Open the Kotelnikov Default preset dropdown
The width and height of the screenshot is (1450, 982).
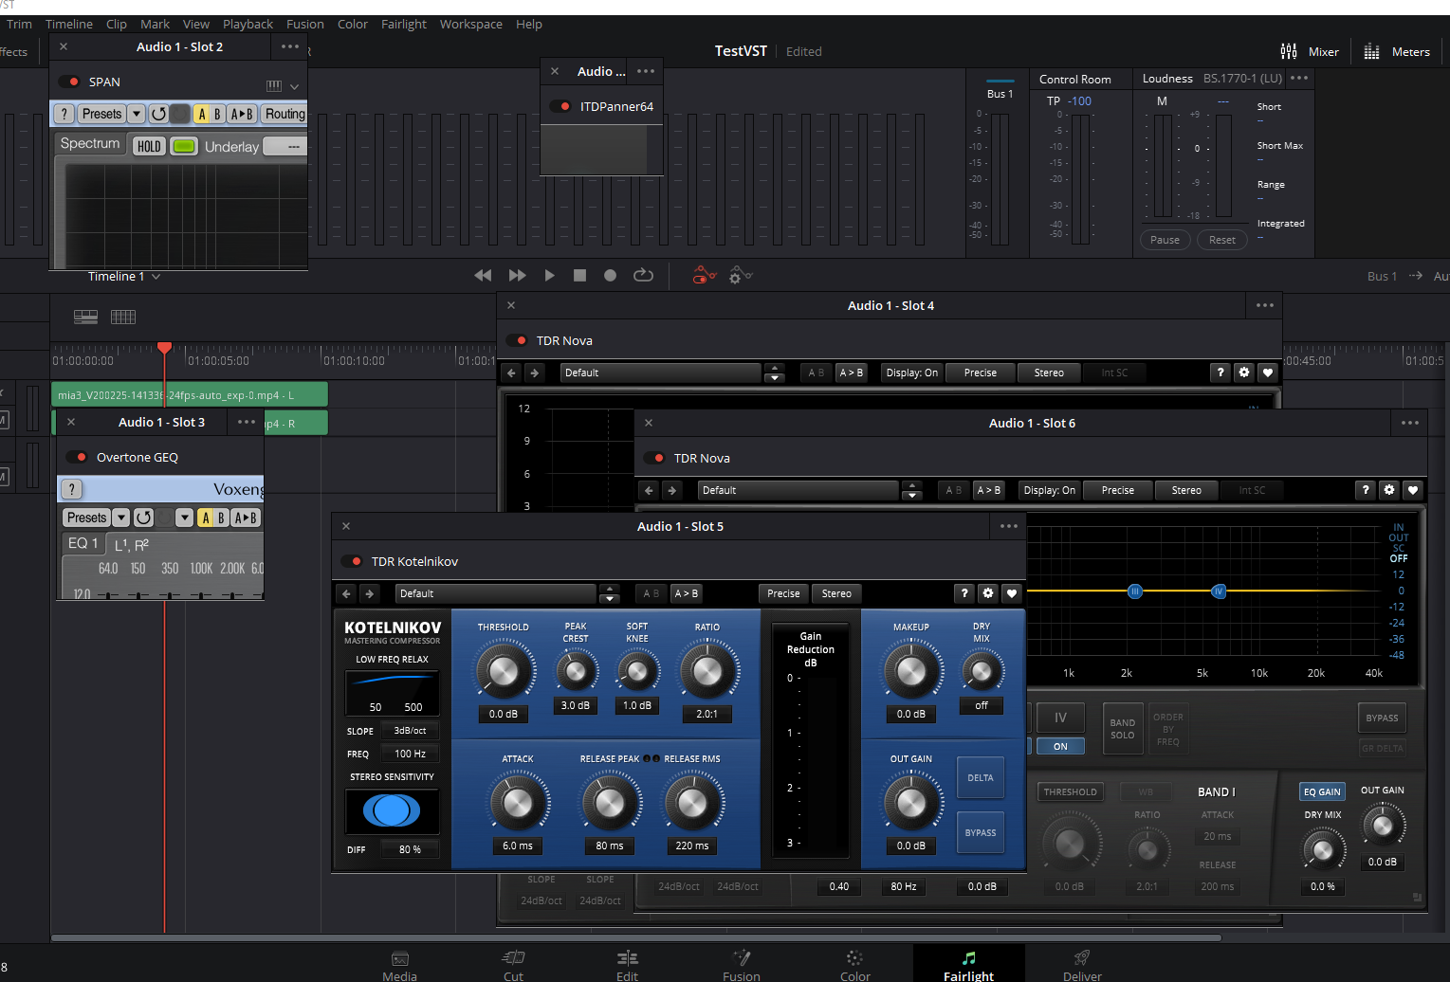(x=496, y=593)
